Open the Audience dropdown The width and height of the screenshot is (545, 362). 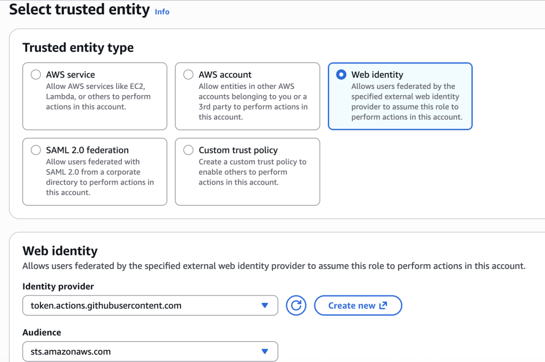point(150,351)
